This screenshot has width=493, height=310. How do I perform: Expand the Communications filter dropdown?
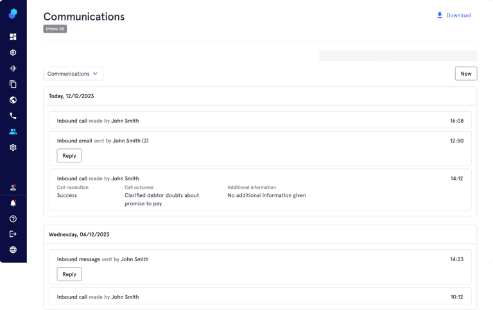(73, 74)
